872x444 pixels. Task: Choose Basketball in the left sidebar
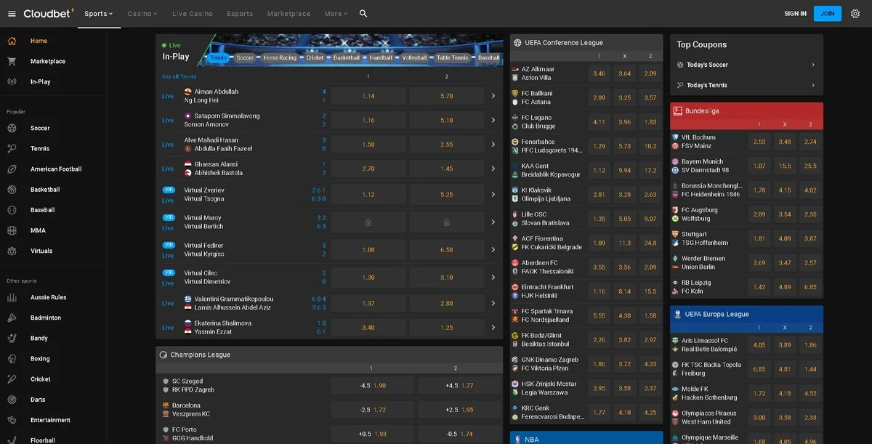point(45,190)
